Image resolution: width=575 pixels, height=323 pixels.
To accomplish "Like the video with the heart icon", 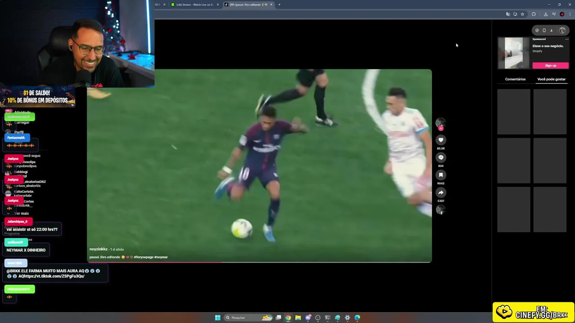I will click(441, 140).
